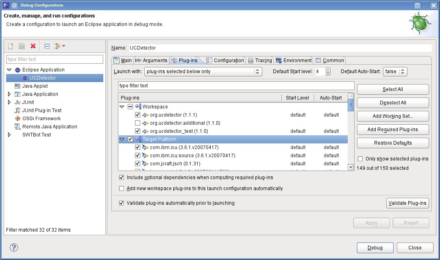Expand the JUnit tree node

point(9,102)
